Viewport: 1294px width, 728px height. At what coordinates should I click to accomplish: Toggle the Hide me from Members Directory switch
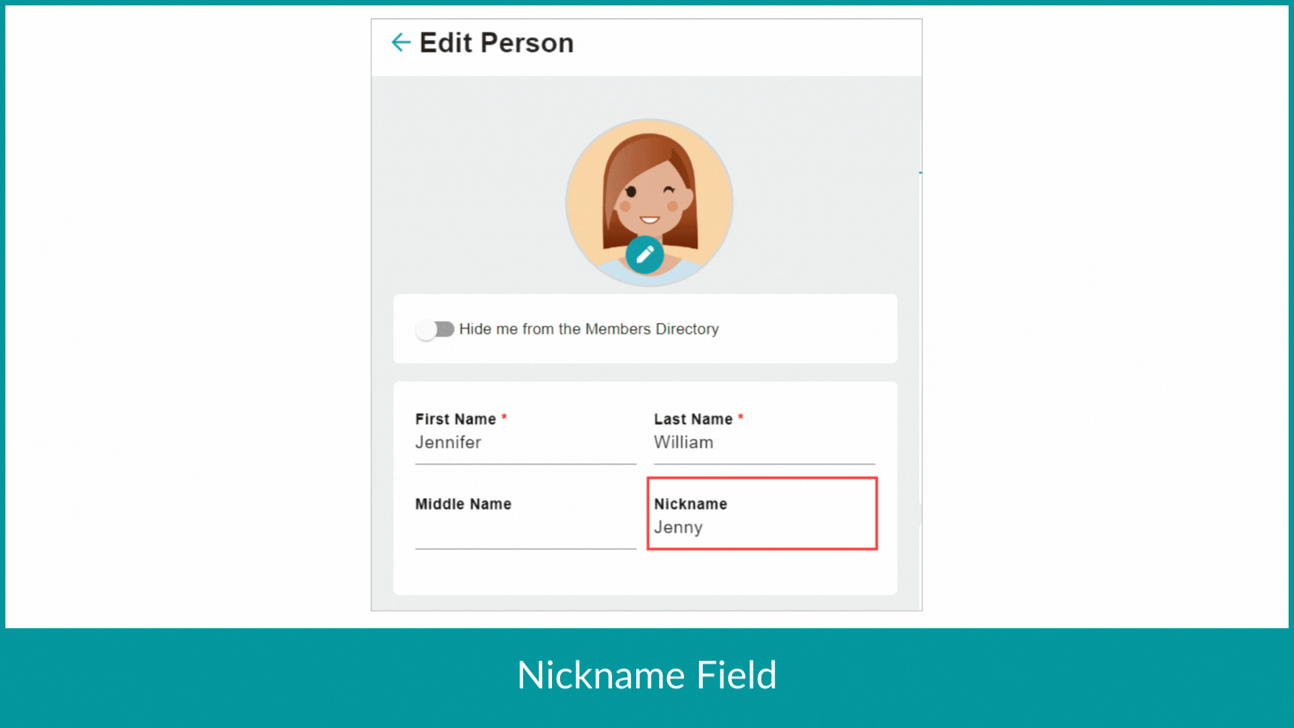coord(435,329)
